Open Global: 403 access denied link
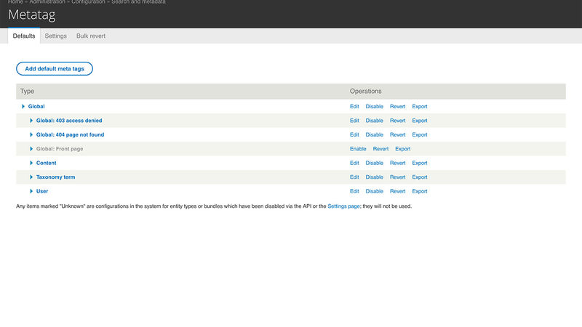The image size is (582, 327). [x=69, y=121]
